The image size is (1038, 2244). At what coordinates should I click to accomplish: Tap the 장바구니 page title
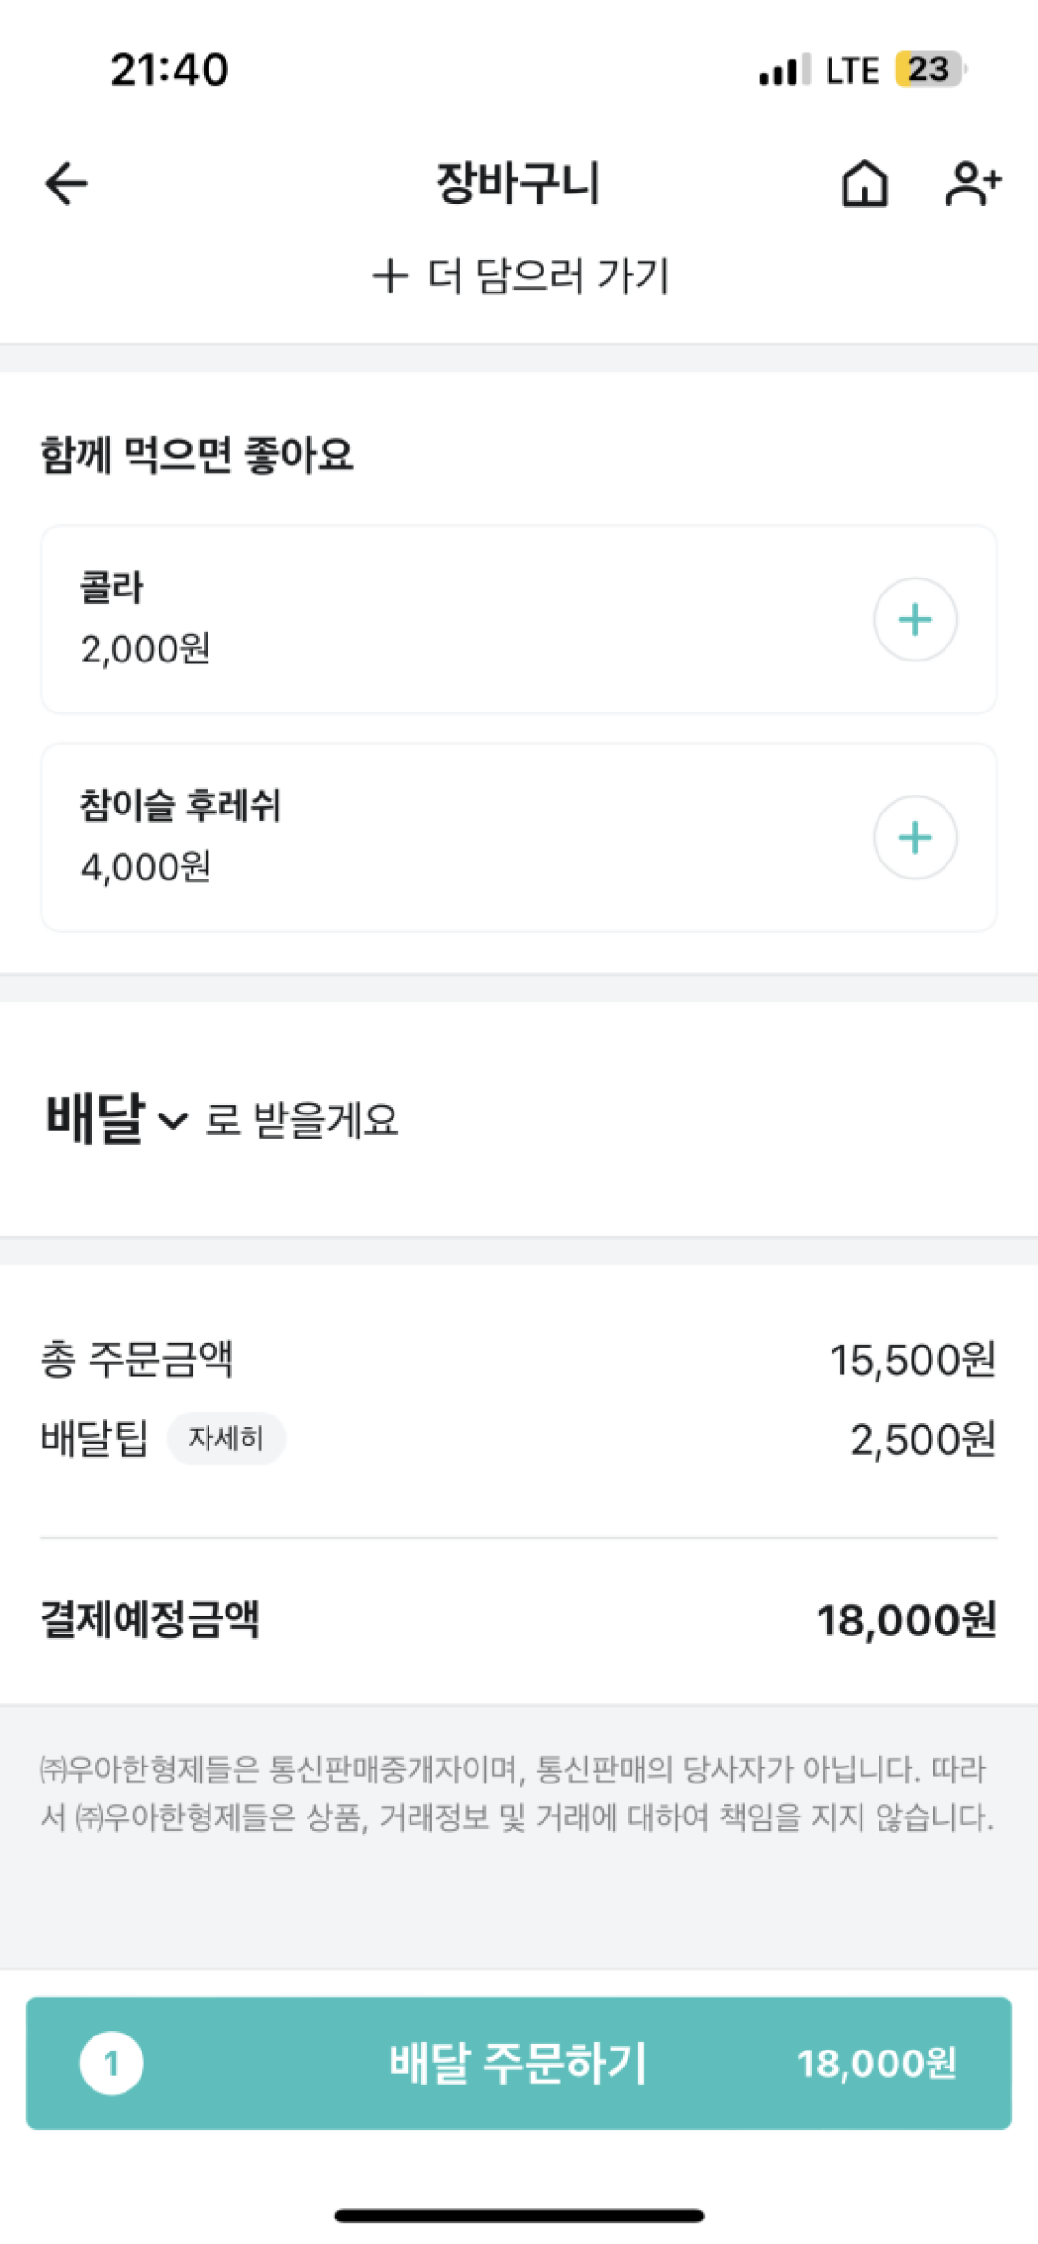click(x=518, y=183)
